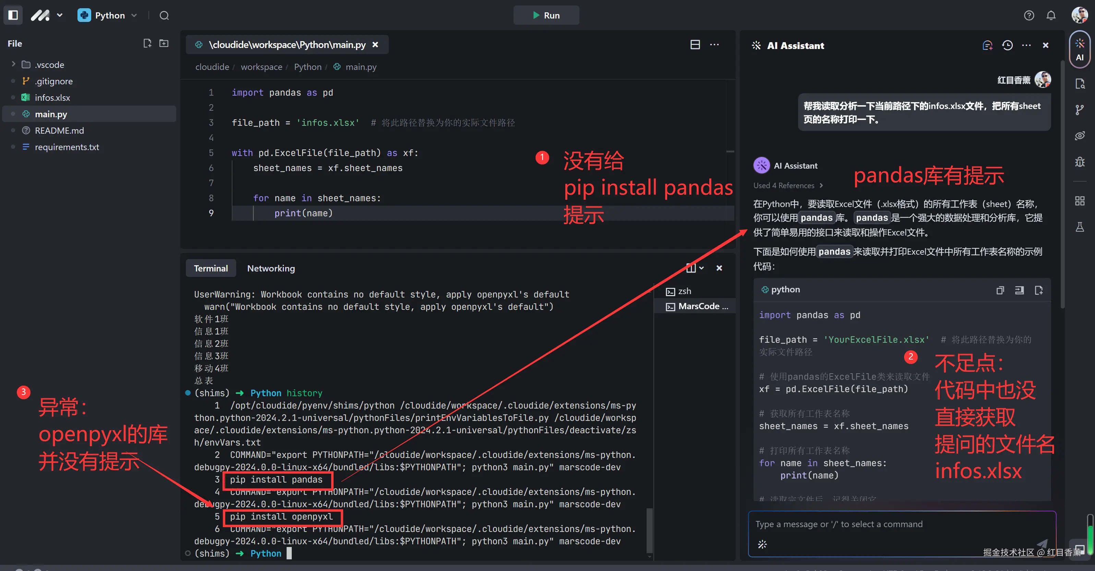
Task: Switch to the Networking tab
Action: [271, 268]
